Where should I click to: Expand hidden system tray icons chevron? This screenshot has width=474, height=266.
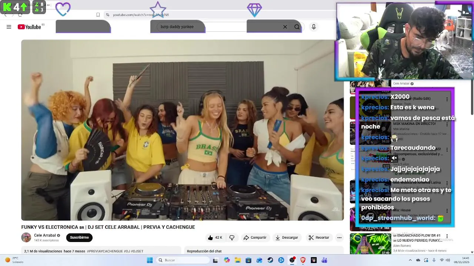tap(411, 260)
